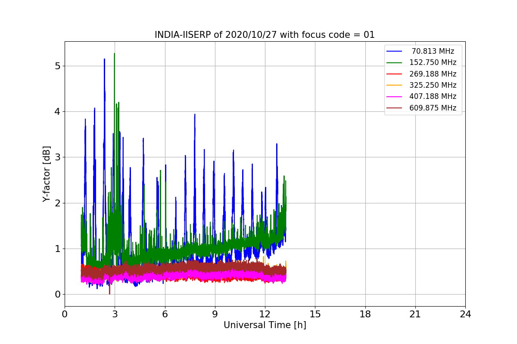Viewport: 517px width, 344px height.
Task: Click the Y-factor [dB] axis label
Action: coord(47,174)
